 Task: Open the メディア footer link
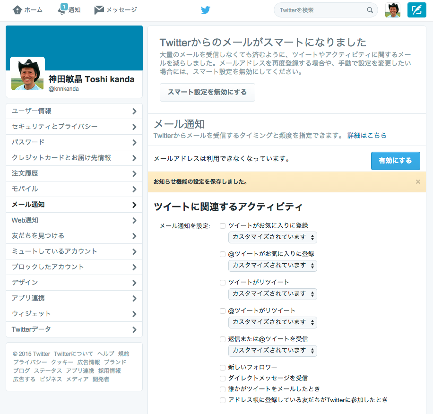(78, 379)
